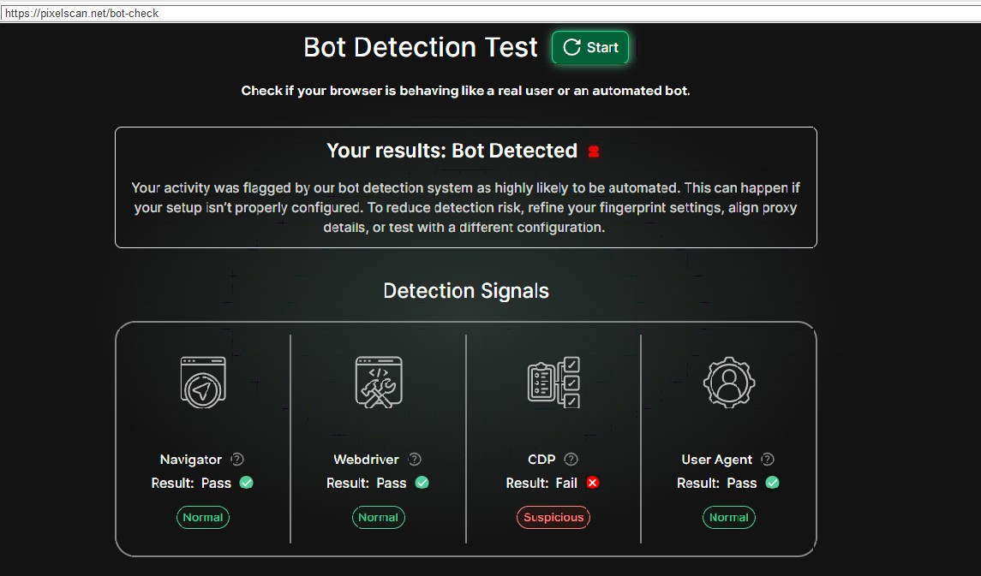Click the red bot icon beside results
This screenshot has height=576, width=981.
(594, 151)
